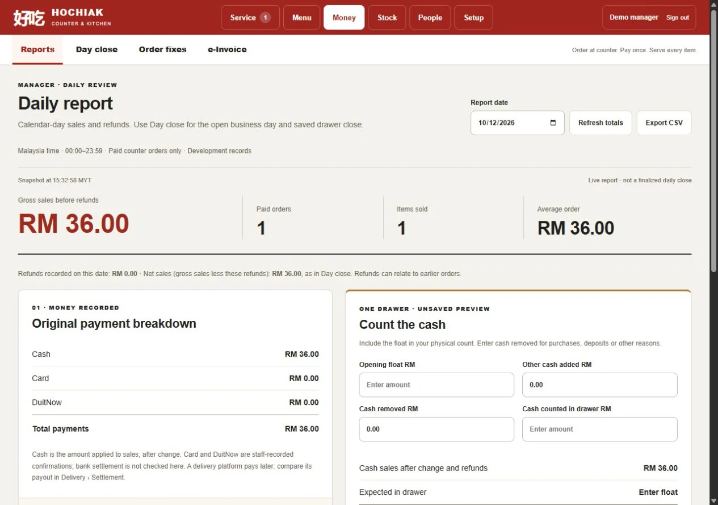Click the 'Live report' status note
The image size is (718, 505).
click(640, 180)
